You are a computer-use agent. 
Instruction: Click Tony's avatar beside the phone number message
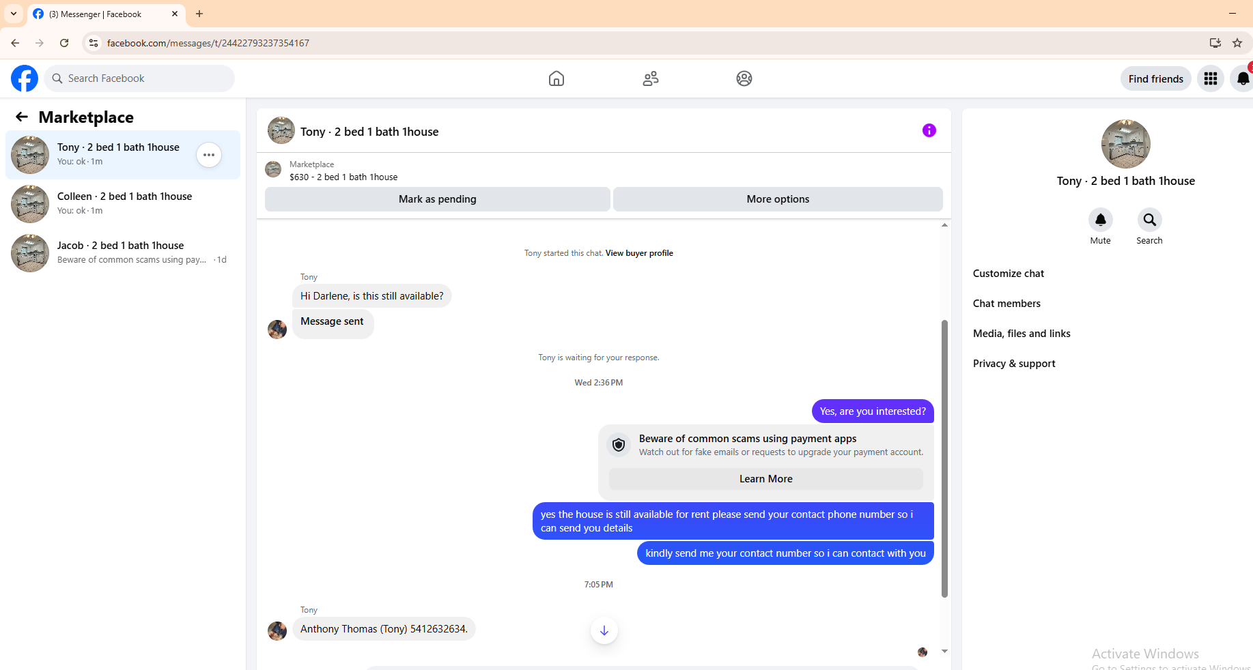(x=277, y=631)
